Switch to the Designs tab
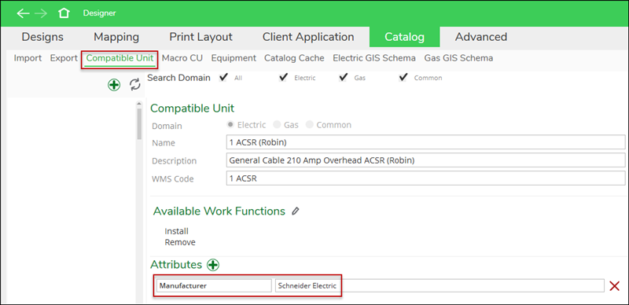Viewport: 629px width, 305px height. pos(42,37)
